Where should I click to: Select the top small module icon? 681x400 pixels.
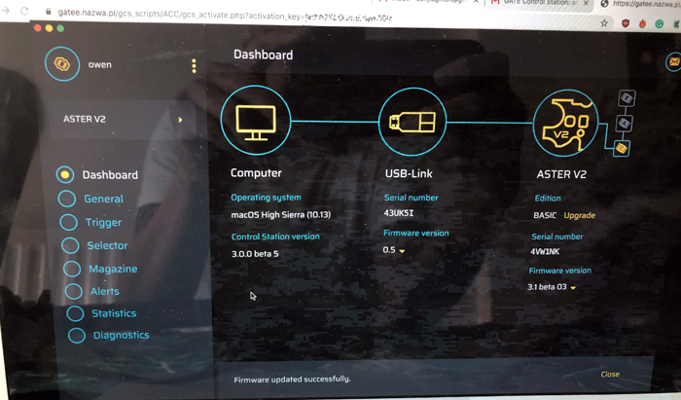[x=627, y=98]
